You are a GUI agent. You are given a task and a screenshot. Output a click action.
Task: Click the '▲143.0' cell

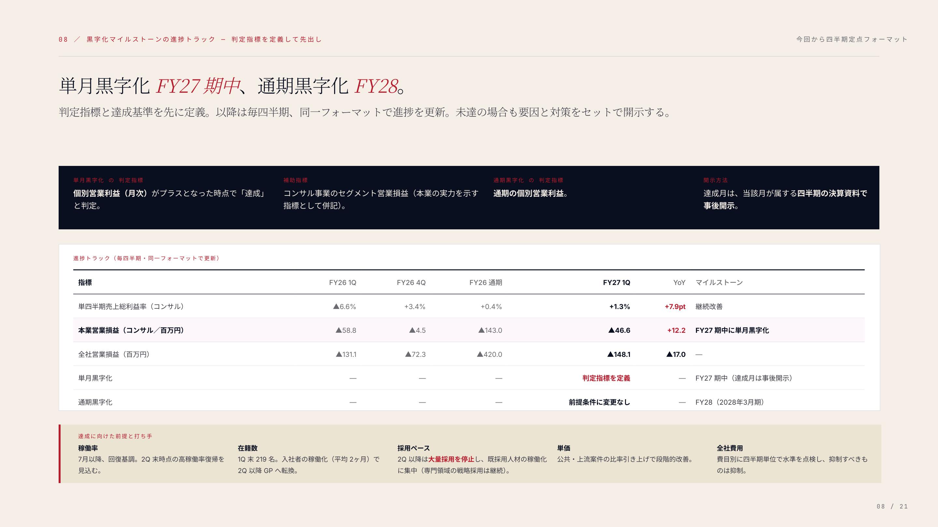[490, 330]
